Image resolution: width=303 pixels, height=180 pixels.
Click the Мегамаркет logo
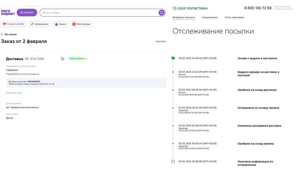tap(8, 13)
